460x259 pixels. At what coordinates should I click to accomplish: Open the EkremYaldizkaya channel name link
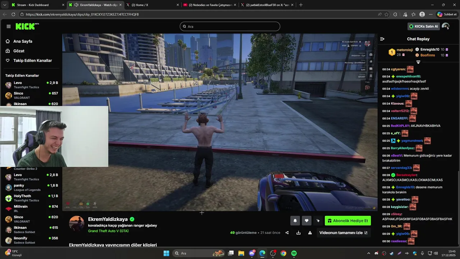(x=108, y=219)
